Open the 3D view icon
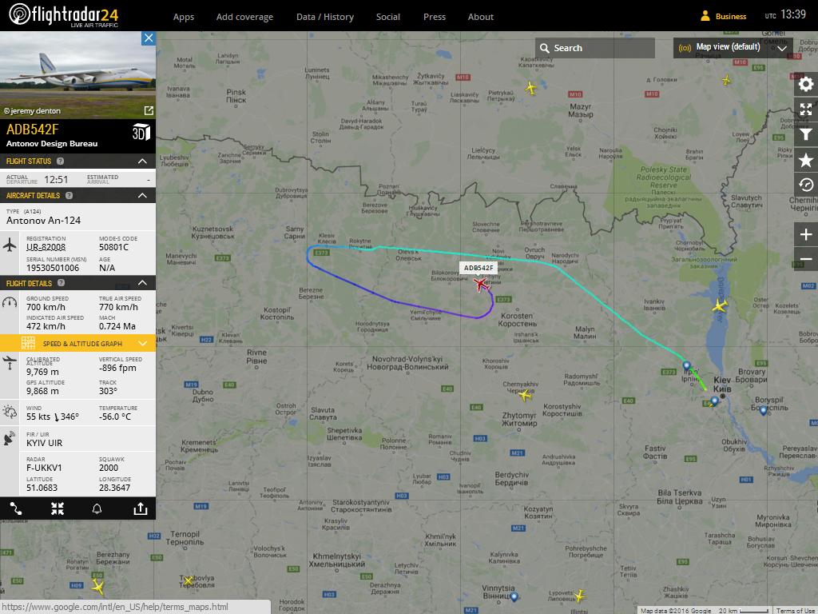Image resolution: width=818 pixels, height=614 pixels. coord(141,133)
